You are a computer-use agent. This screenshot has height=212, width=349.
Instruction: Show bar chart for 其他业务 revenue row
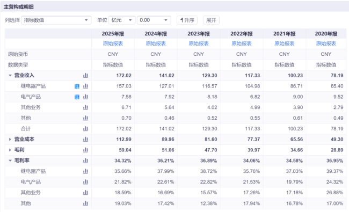[x=85, y=107]
